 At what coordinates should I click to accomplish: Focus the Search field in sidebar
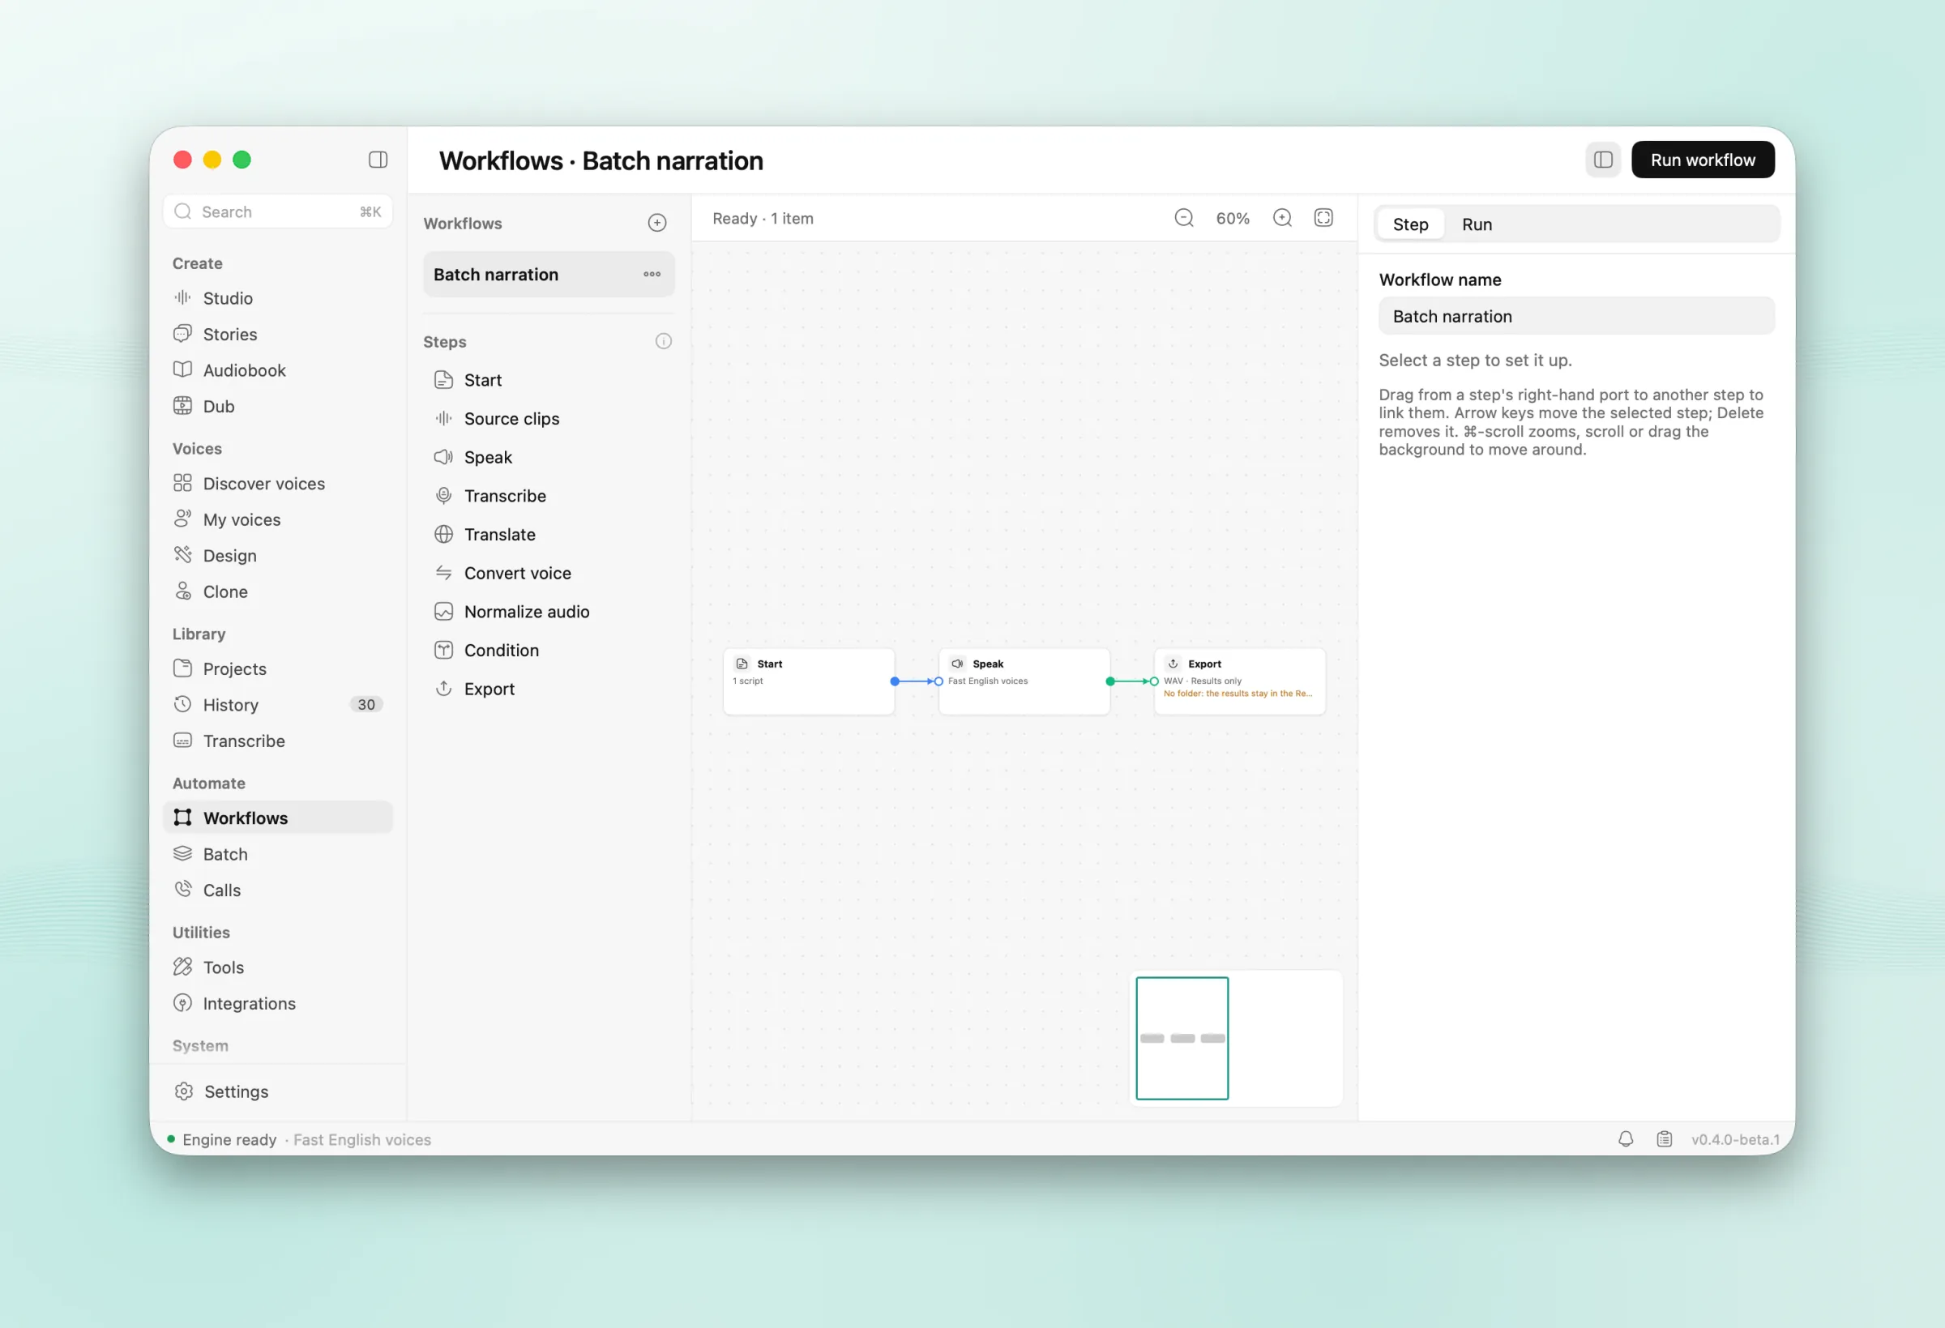tap(278, 211)
